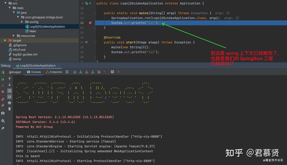Expand the resources folder
This screenshot has height=165, width=287.
click(x=14, y=36)
